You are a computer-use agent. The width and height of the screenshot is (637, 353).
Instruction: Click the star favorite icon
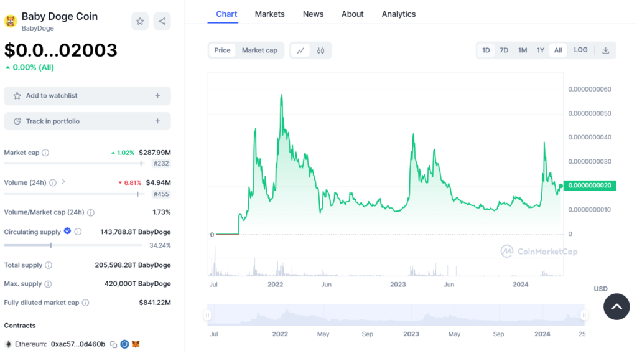coord(140,21)
